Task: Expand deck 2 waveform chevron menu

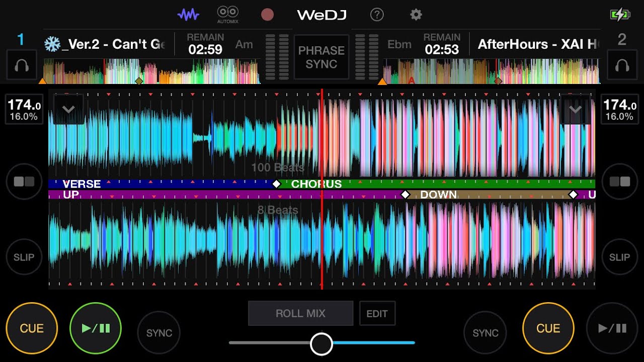Action: pyautogui.click(x=575, y=109)
